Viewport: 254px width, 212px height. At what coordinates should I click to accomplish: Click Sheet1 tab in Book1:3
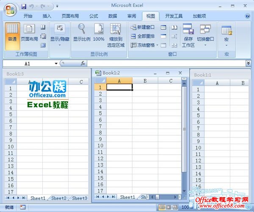[38, 198]
